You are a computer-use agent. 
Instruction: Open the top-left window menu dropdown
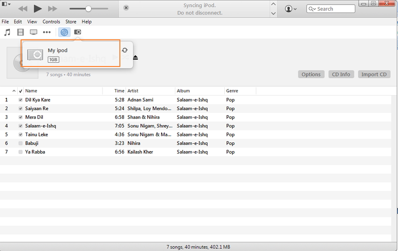click(x=6, y=4)
